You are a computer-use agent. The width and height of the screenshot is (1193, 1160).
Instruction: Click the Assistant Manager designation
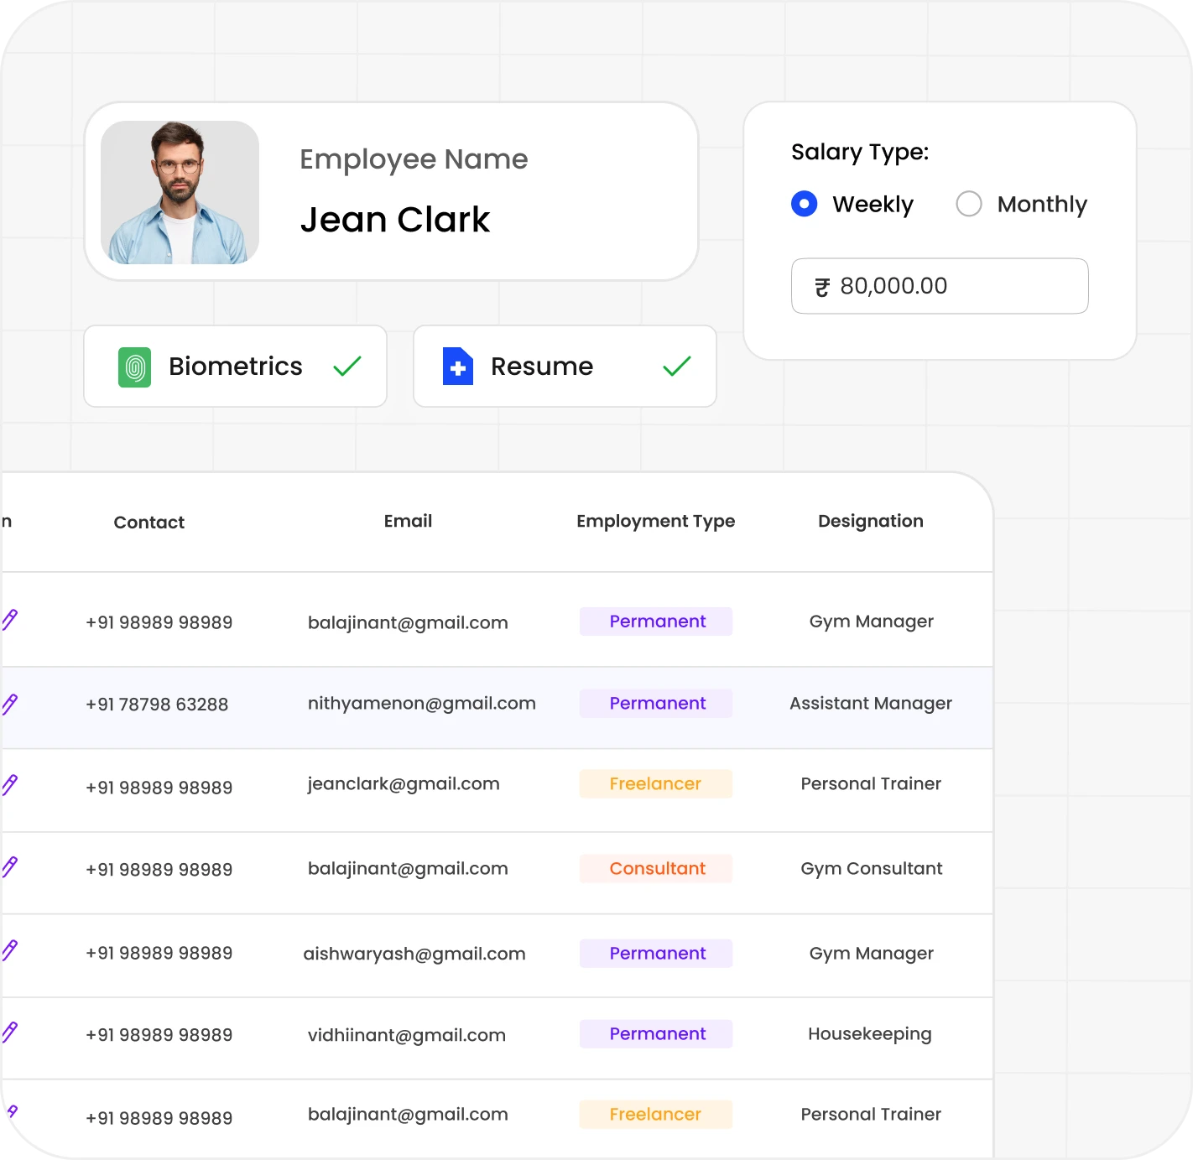(871, 704)
